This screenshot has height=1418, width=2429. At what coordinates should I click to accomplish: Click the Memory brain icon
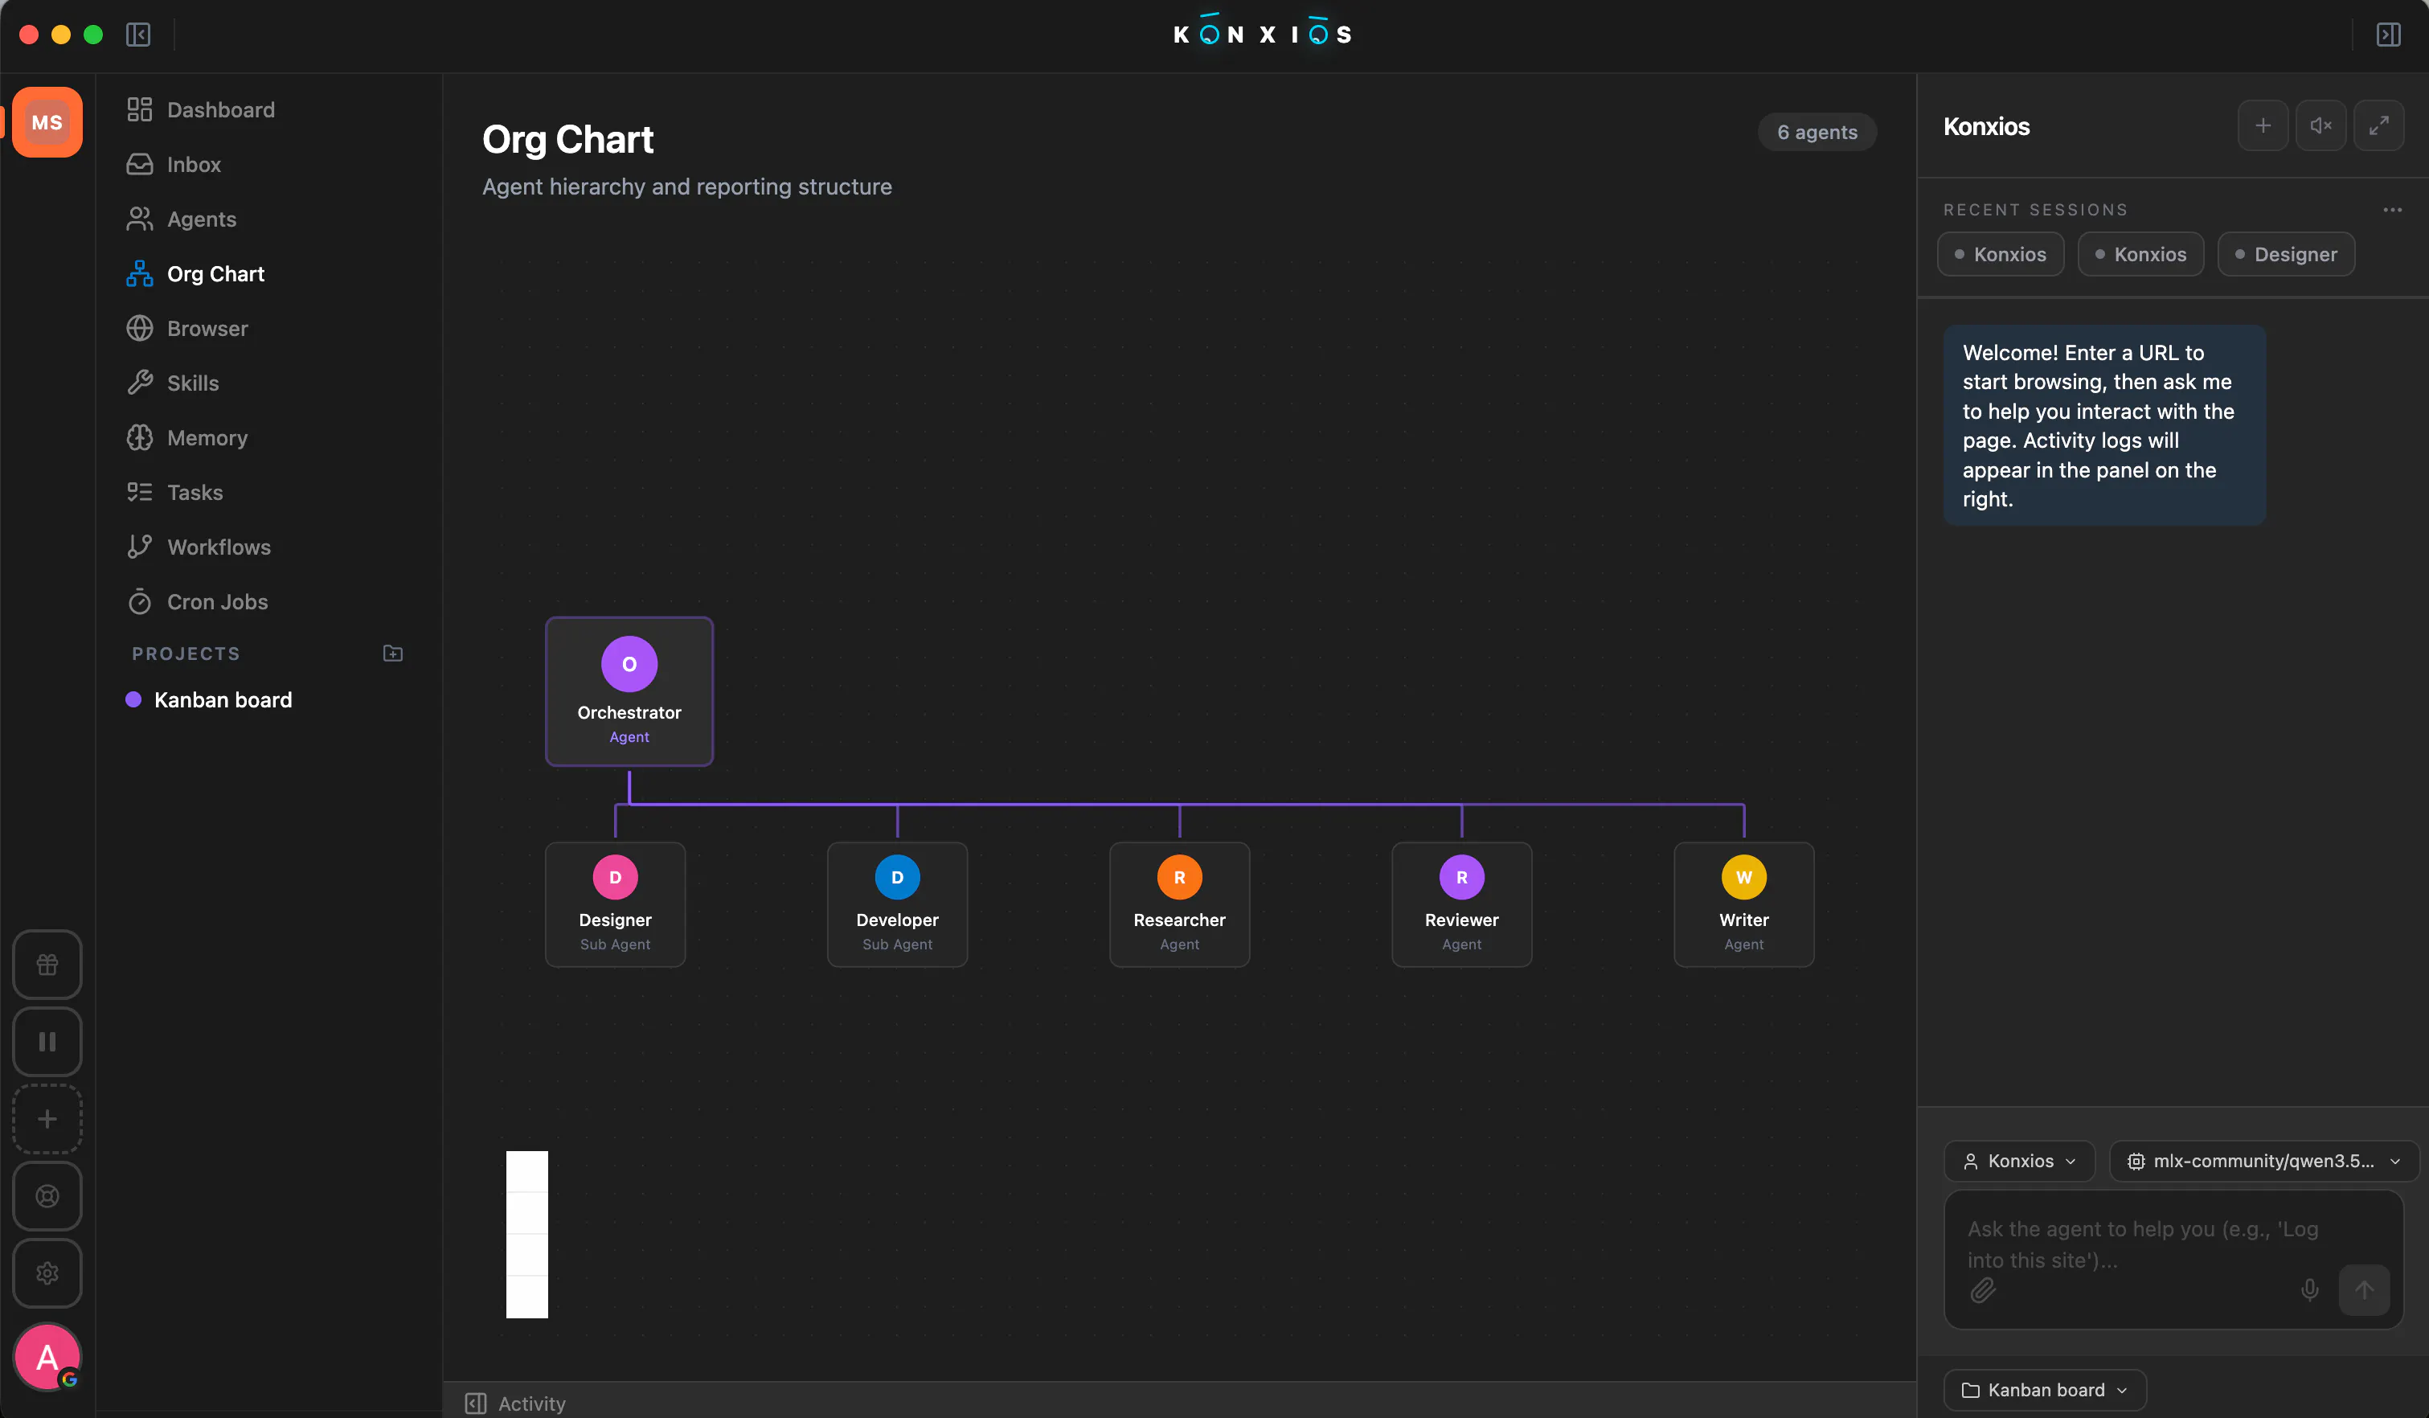tap(140, 437)
